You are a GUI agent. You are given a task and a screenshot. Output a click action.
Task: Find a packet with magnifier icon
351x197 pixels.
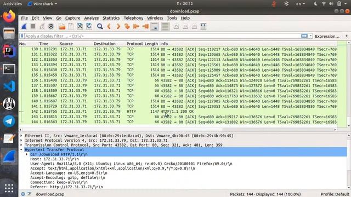(100, 26)
